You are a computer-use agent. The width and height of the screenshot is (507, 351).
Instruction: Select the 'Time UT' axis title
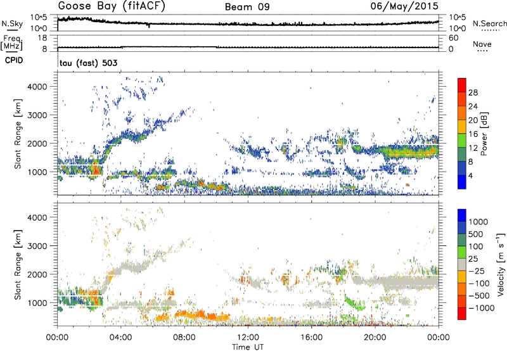[248, 347]
